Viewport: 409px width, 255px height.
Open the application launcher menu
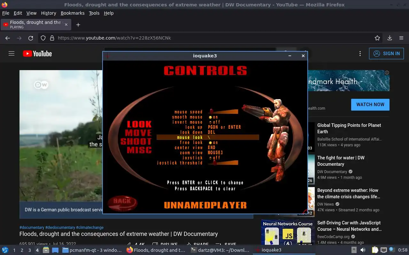pyautogui.click(x=5, y=250)
